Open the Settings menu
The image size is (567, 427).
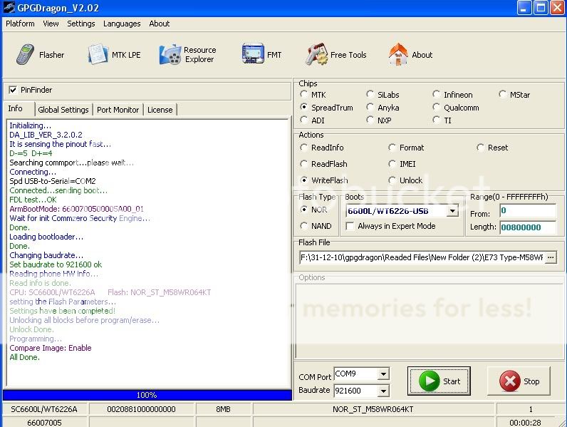tap(81, 24)
